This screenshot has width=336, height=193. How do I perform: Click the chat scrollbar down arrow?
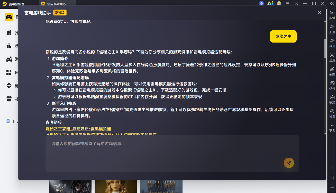point(325,133)
